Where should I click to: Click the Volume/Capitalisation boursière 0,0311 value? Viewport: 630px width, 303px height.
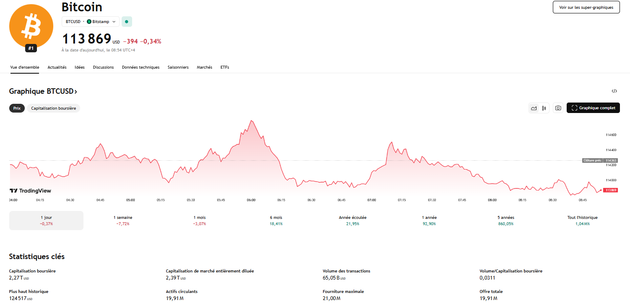pyautogui.click(x=487, y=277)
